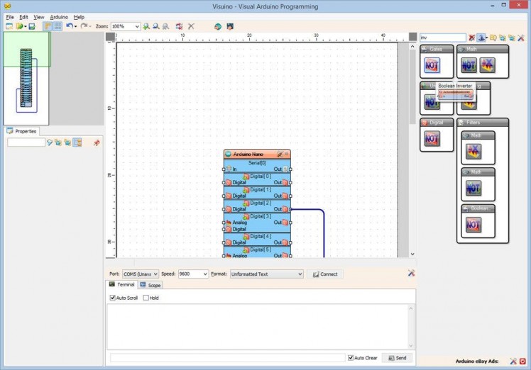Click the Save project toolbar icon

pos(32,26)
